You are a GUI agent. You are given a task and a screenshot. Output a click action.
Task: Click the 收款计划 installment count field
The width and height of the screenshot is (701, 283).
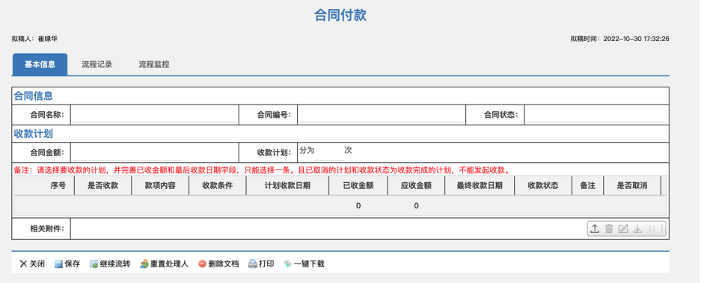click(x=329, y=152)
